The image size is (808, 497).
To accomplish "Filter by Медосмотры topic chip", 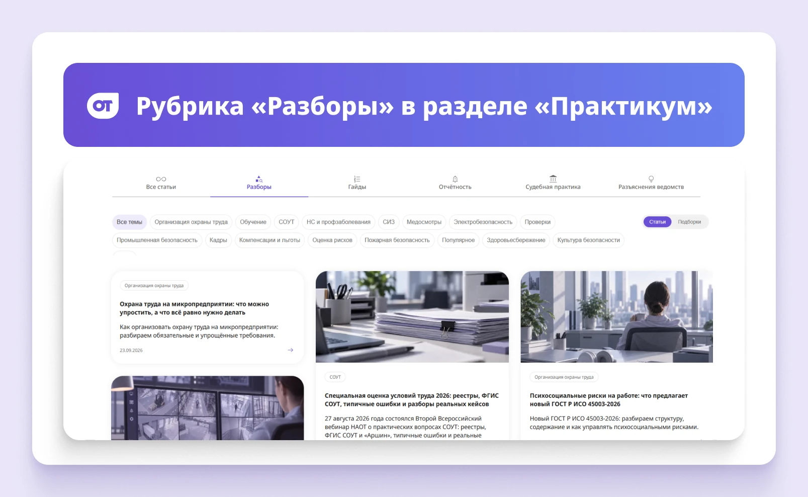I will point(424,222).
